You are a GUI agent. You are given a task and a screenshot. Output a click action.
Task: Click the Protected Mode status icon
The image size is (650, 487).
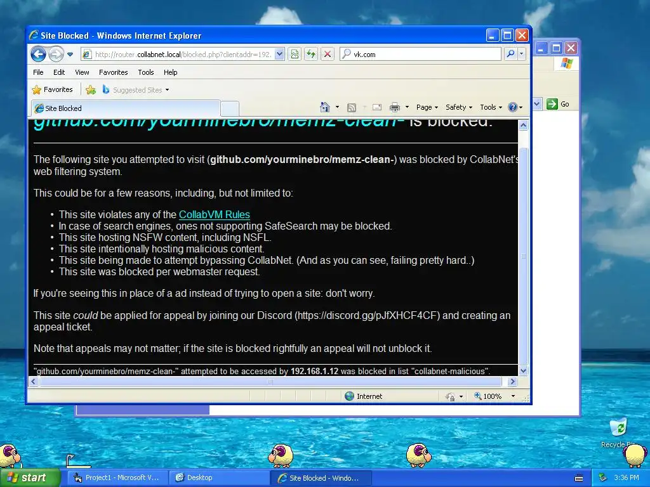click(x=450, y=396)
